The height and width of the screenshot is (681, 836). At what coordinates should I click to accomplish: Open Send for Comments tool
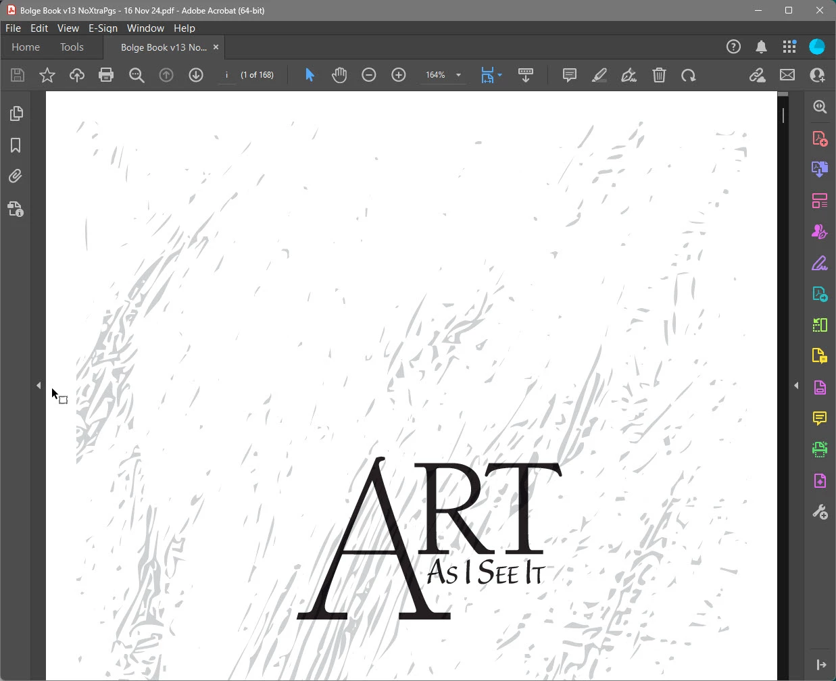click(x=820, y=355)
